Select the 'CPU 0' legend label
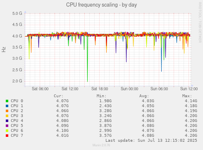The image size is (203, 150). (17, 101)
